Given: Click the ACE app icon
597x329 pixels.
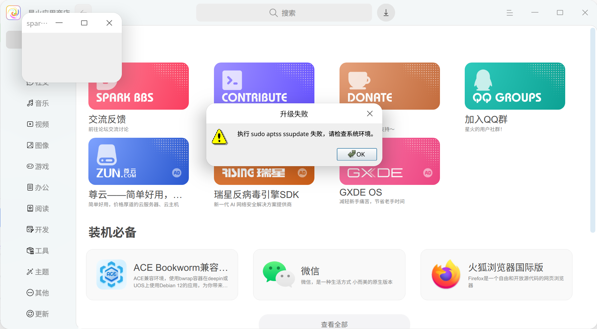Looking at the screenshot, I should [x=111, y=275].
